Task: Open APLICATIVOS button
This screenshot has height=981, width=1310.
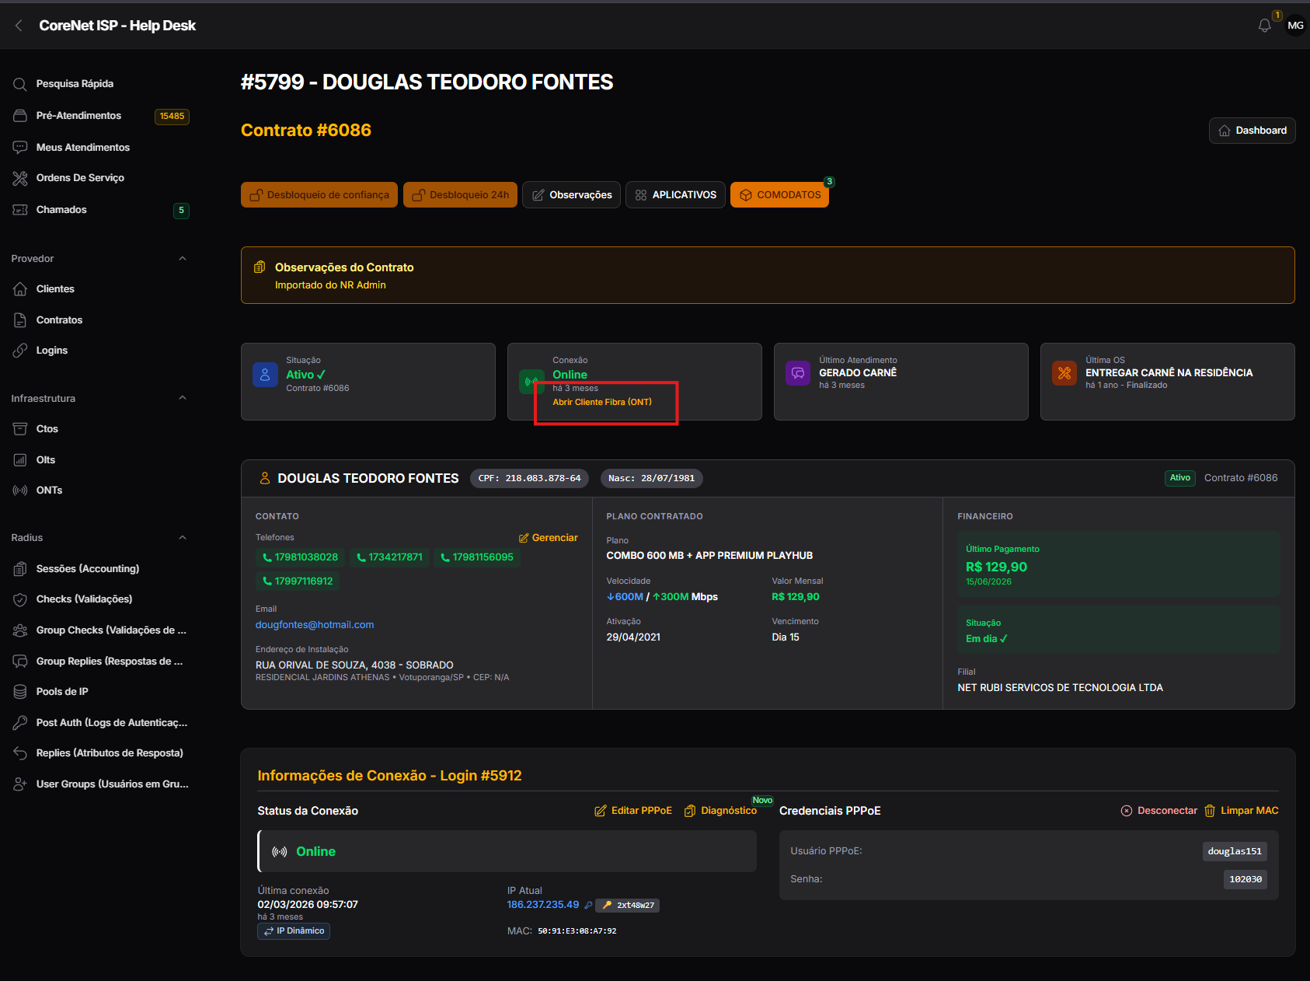Action: [675, 195]
